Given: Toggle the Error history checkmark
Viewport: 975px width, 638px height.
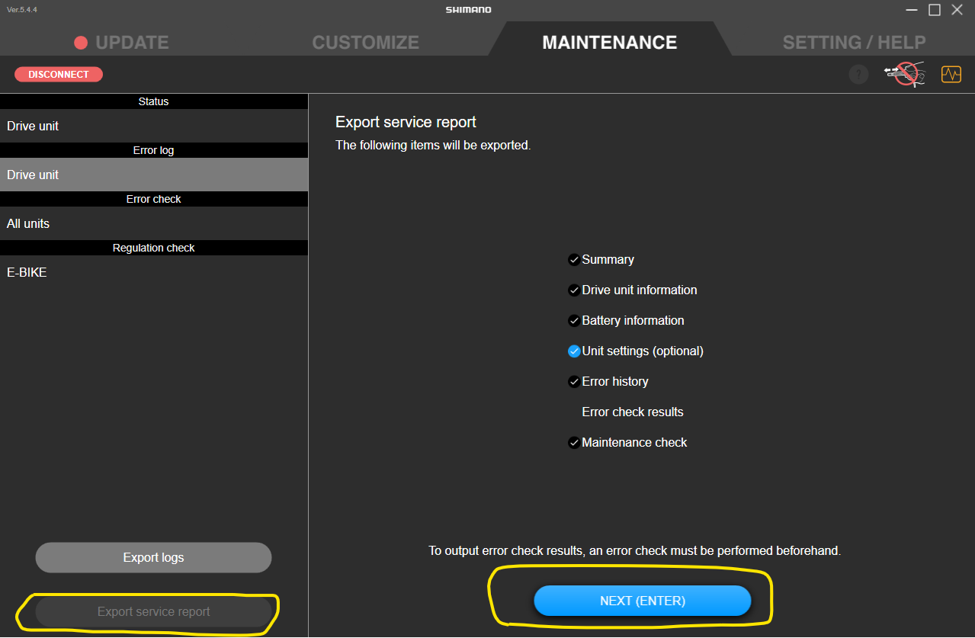Looking at the screenshot, I should tap(574, 382).
